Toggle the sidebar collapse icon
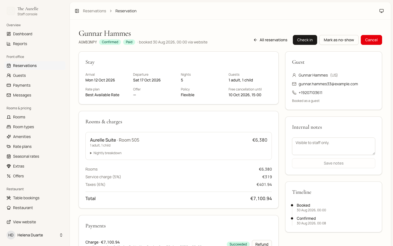Viewport: 393px width, 246px height. point(77,11)
